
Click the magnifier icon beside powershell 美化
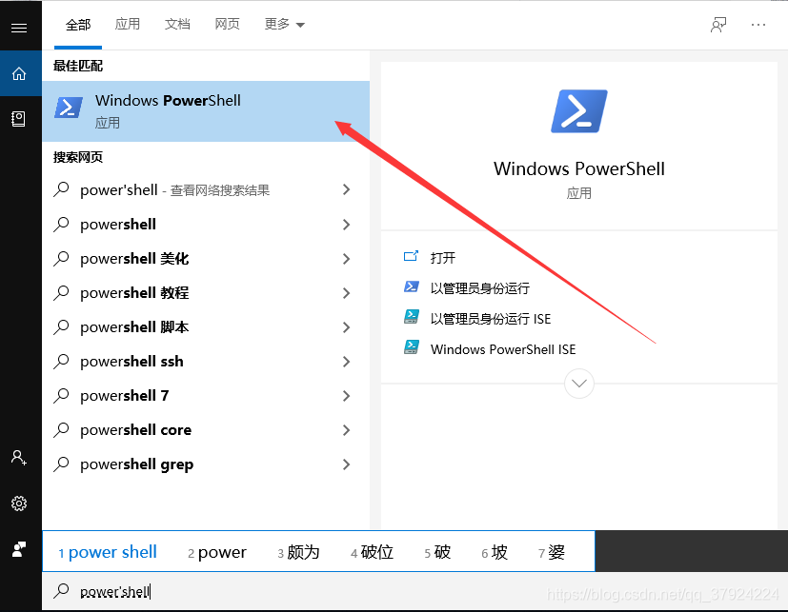[x=61, y=259]
